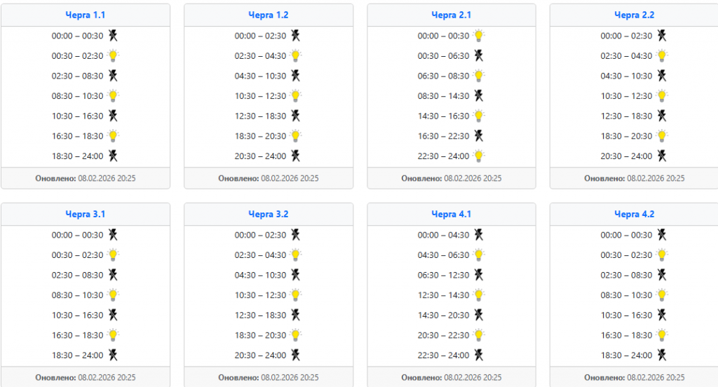Click power-off icon for 00:00 – 04:30 in Черга 4.1
The height and width of the screenshot is (387, 718).
[479, 235]
